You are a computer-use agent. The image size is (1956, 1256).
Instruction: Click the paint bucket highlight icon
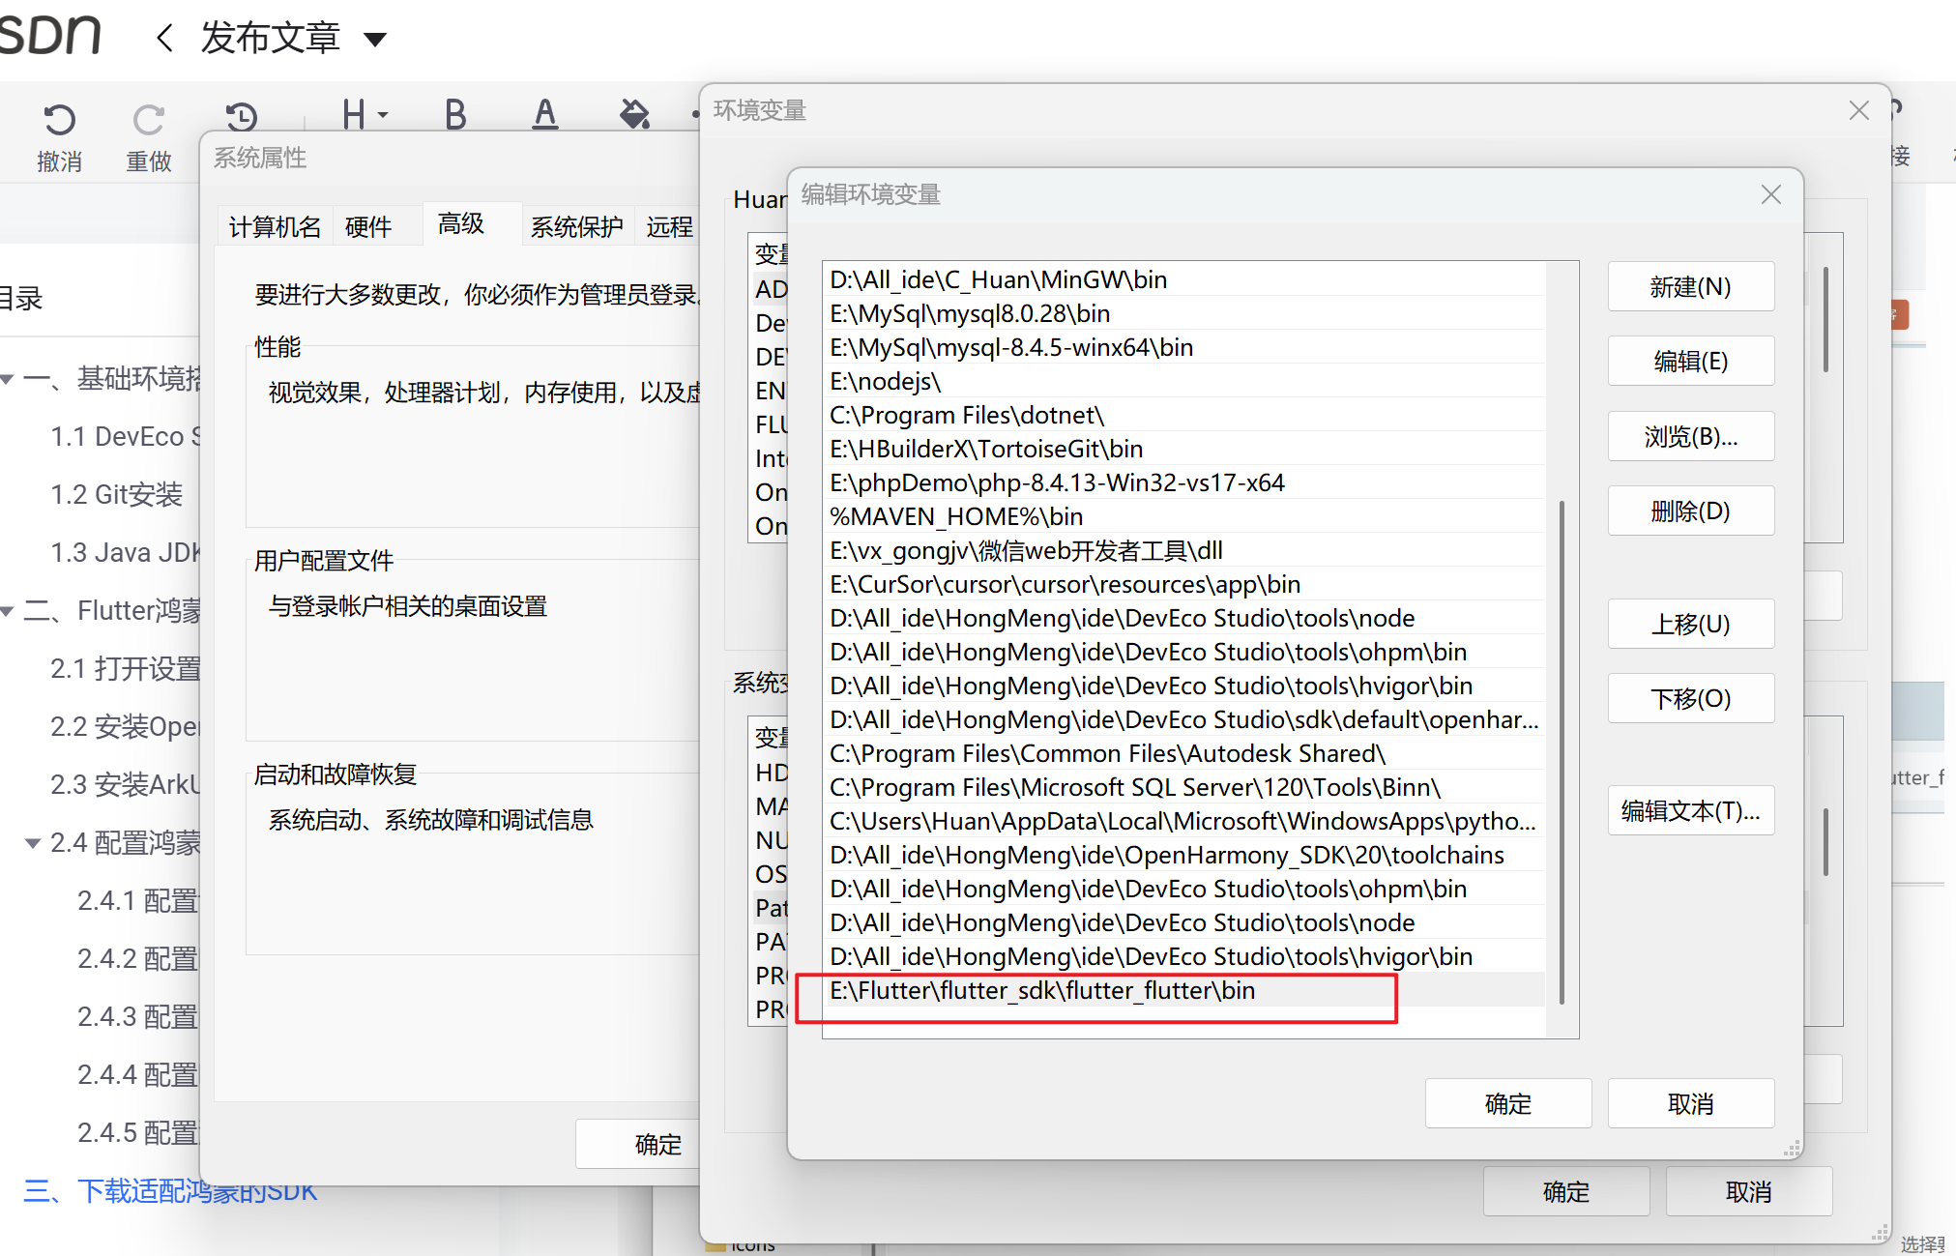[x=634, y=114]
